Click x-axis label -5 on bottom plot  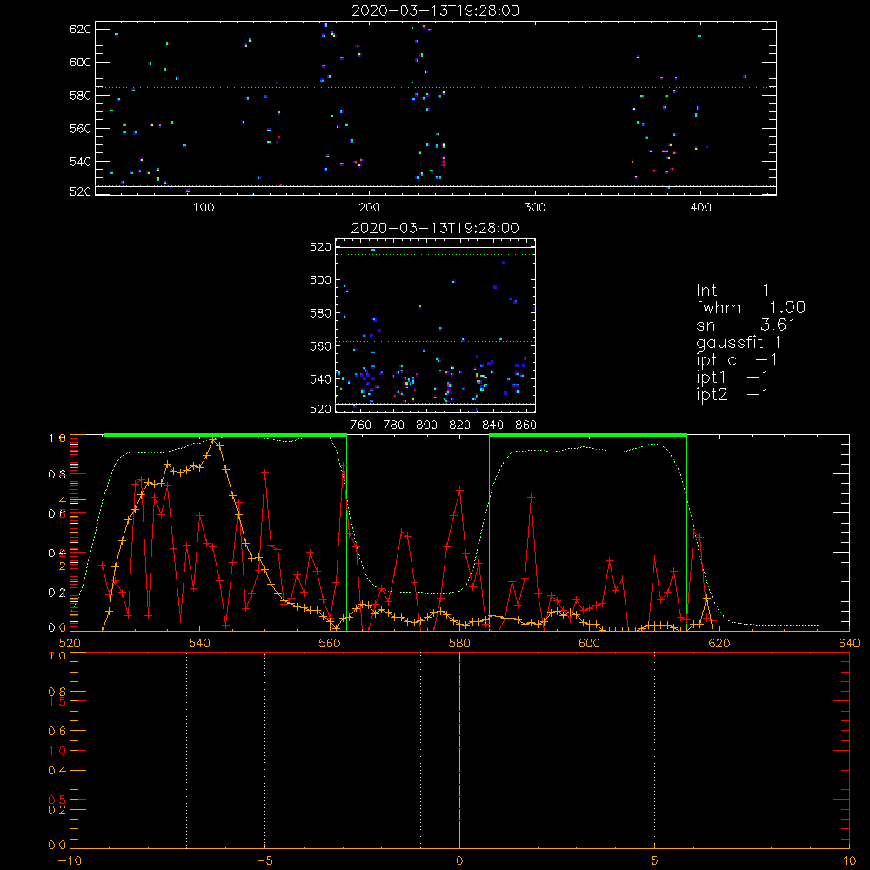point(264,861)
